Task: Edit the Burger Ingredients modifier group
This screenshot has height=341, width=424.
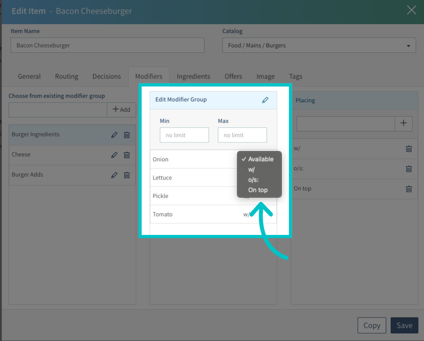Action: [x=114, y=135]
